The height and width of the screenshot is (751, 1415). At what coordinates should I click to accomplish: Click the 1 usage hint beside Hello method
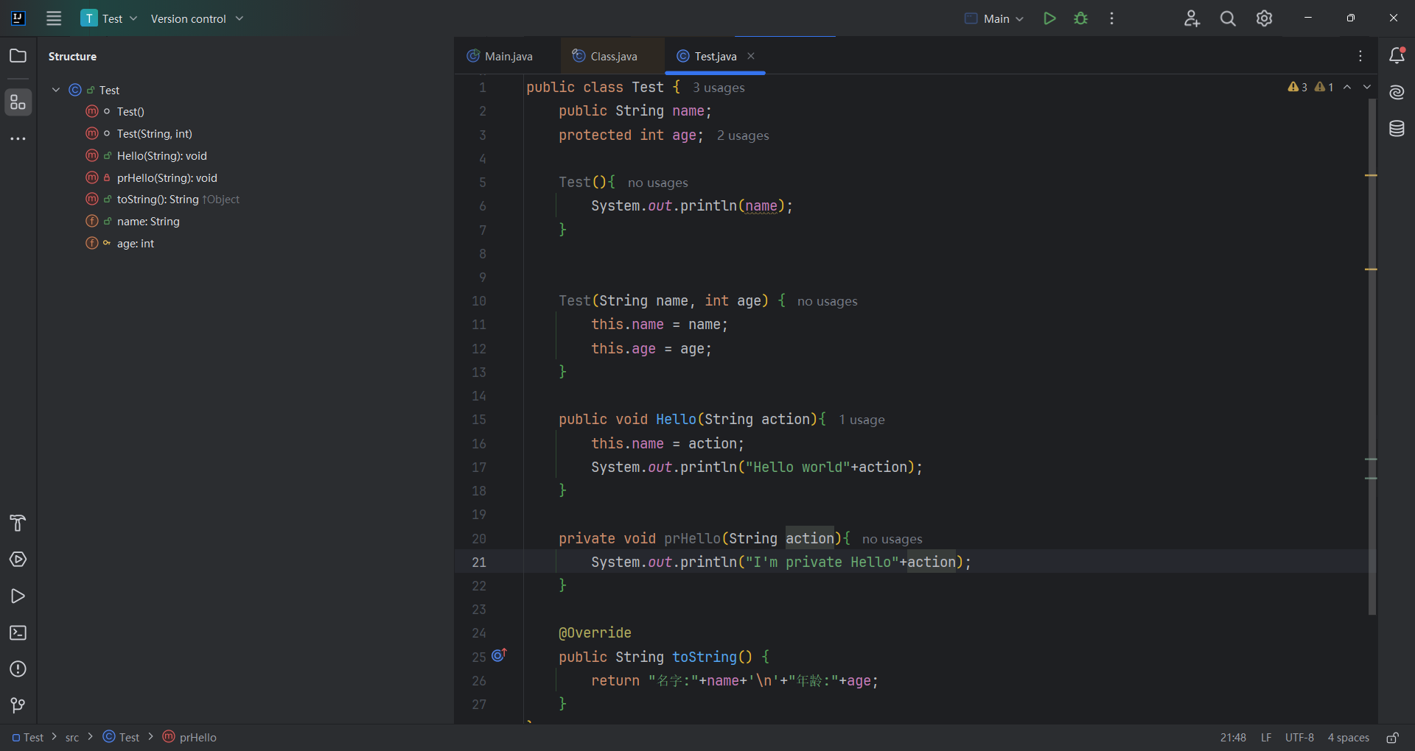tap(862, 420)
